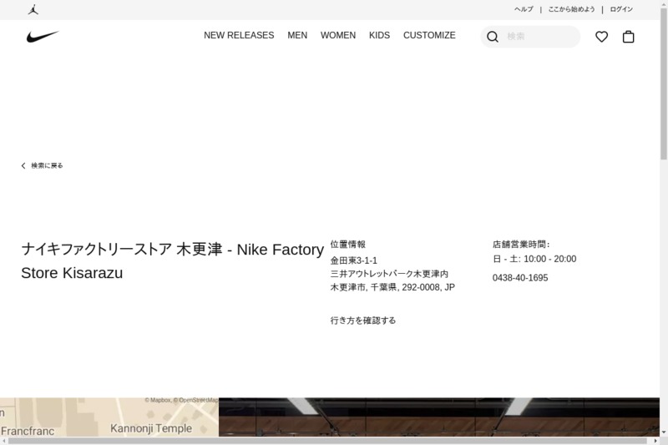Open the CUSTOMIZE menu
The image size is (668, 445).
pos(429,35)
